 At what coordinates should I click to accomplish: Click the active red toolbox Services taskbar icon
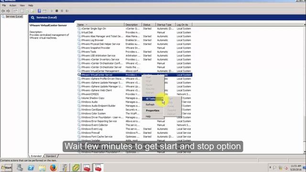(98, 168)
